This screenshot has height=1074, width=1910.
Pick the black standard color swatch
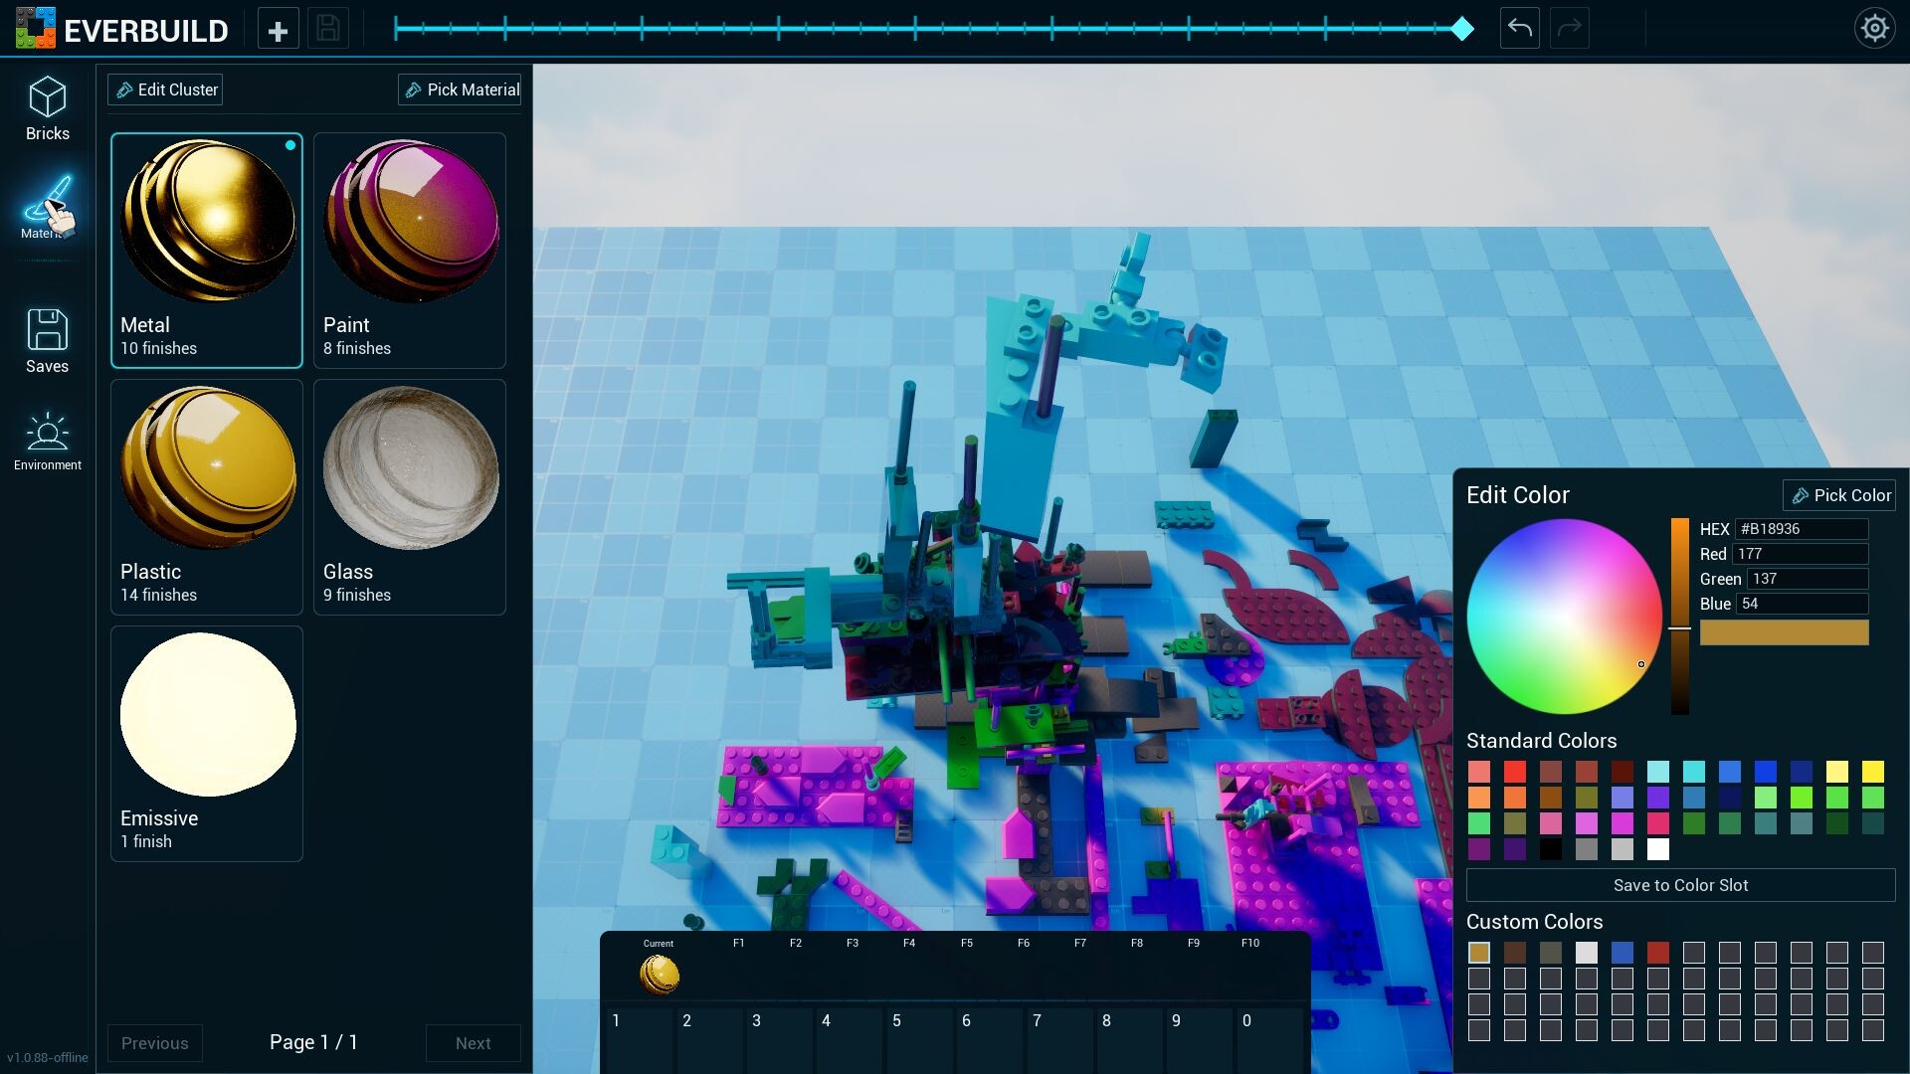(1551, 849)
